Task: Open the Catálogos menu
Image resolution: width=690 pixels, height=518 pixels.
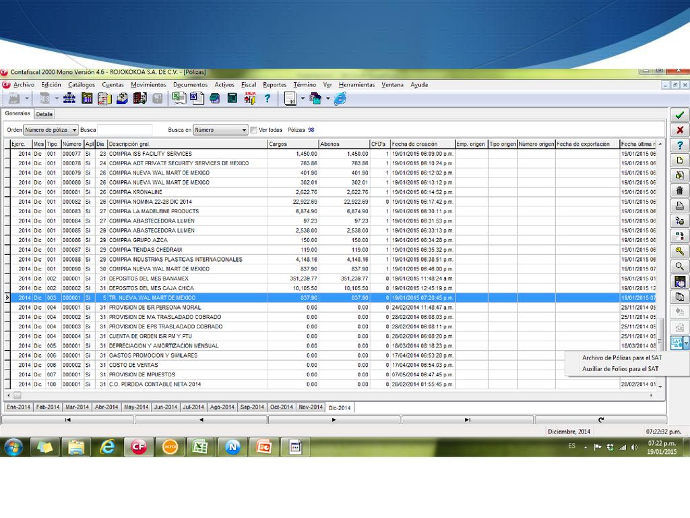Action: click(x=82, y=84)
